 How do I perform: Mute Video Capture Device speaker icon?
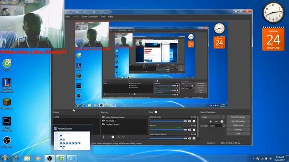[x=190, y=138]
